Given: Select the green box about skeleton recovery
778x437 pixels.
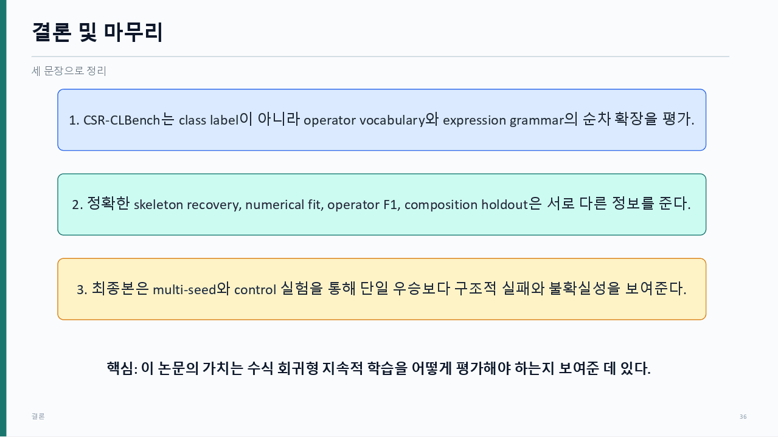Looking at the screenshot, I should point(381,204).
